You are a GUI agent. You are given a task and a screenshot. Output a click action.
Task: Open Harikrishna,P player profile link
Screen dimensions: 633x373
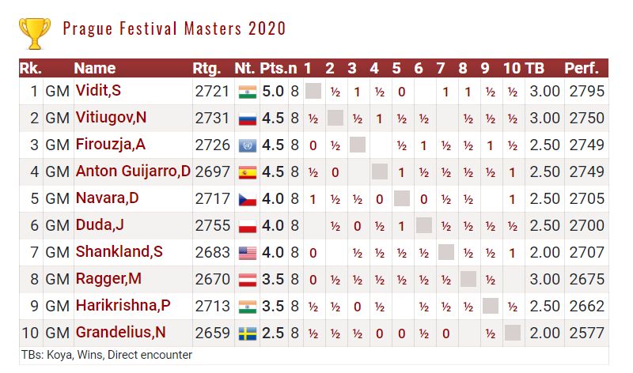pos(123,306)
